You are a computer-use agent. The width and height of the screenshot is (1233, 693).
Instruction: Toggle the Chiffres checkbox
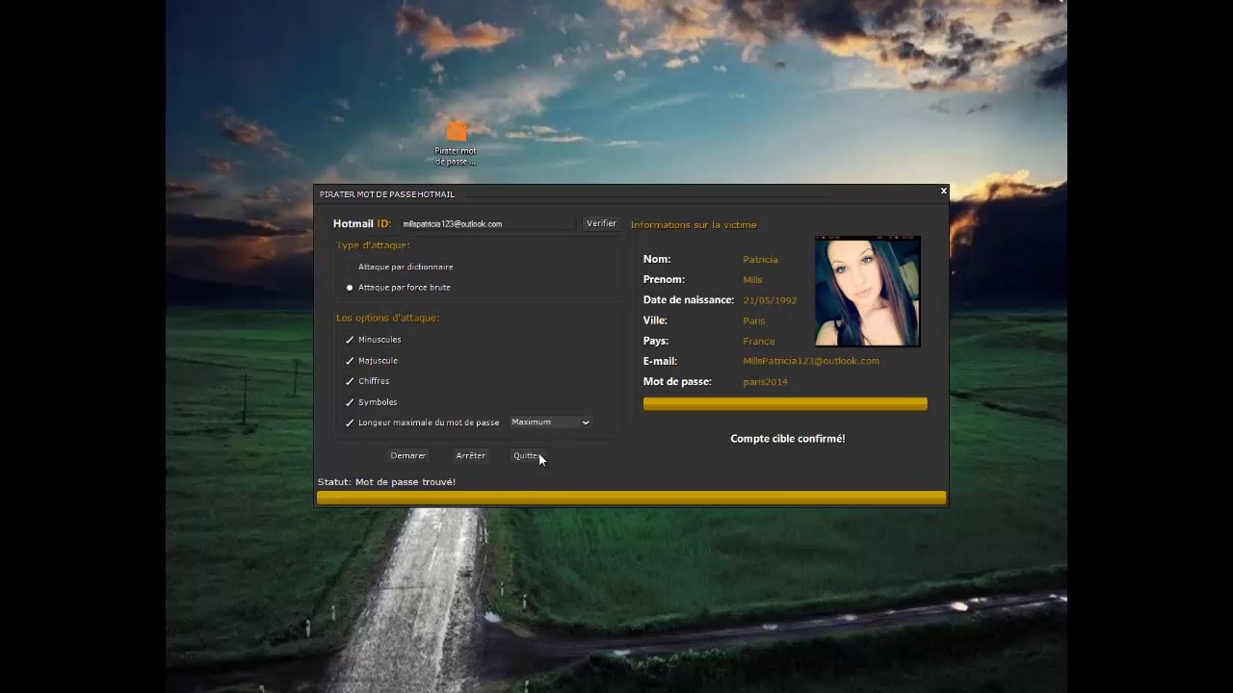pyautogui.click(x=350, y=381)
